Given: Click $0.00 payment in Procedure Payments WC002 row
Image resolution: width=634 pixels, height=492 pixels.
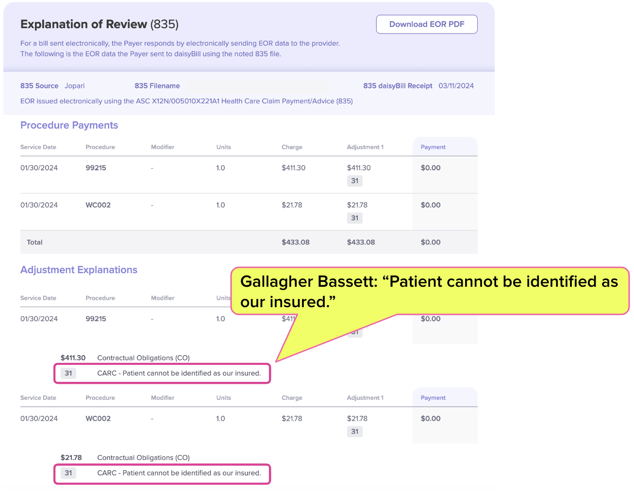Looking at the screenshot, I should [431, 205].
